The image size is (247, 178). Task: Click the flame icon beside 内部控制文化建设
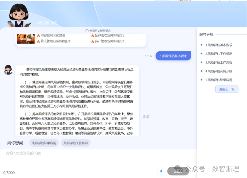tap(38, 36)
